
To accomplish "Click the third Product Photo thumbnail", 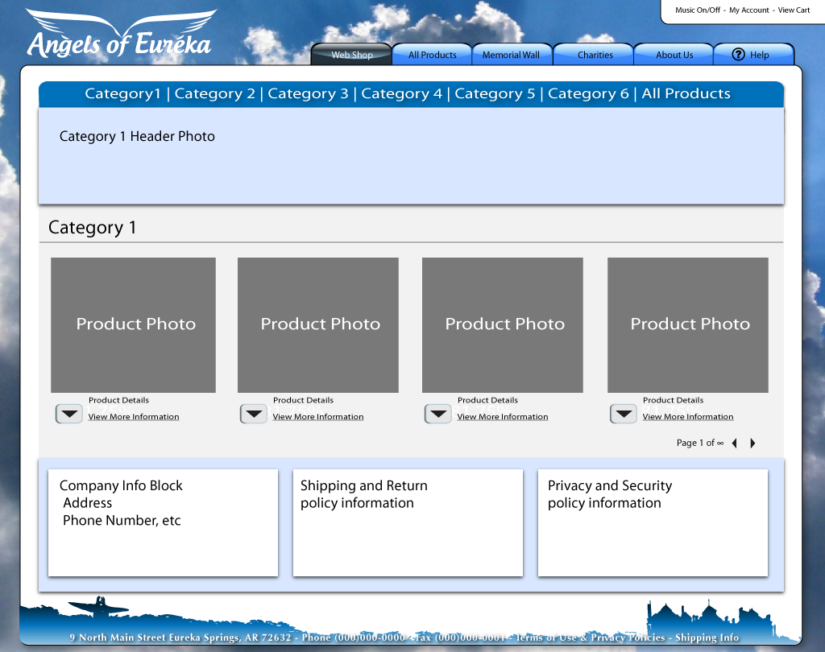I will click(x=502, y=324).
